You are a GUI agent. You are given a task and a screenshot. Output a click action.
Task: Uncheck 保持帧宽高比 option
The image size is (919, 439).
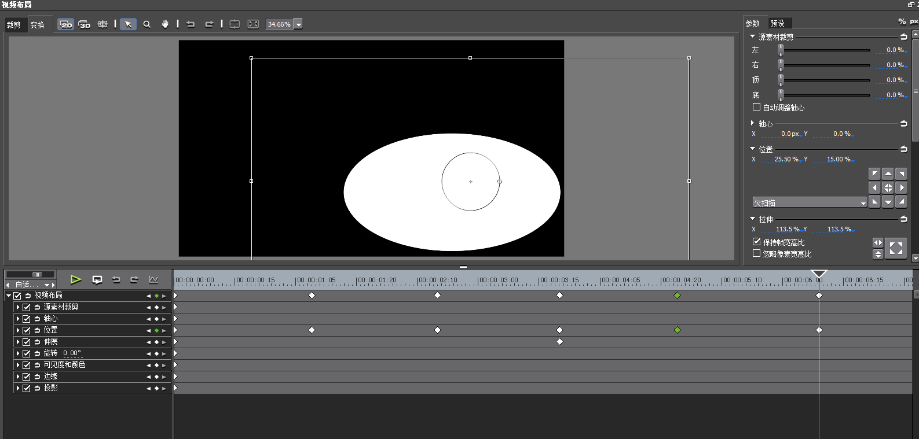coord(756,242)
